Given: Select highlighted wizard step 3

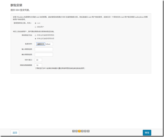Looking at the screenshot, I should coord(79,131).
